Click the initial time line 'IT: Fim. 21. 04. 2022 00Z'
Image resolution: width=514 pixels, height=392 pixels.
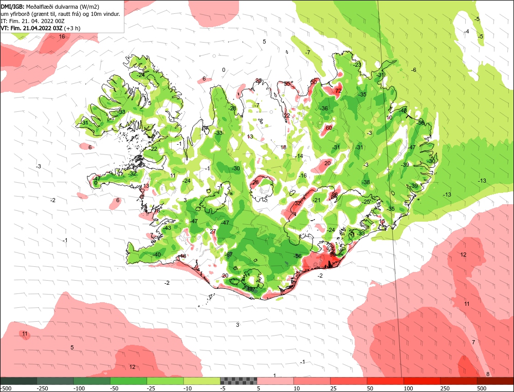pos(33,21)
